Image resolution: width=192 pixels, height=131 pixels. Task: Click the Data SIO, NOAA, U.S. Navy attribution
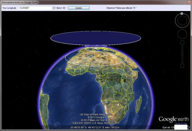coord(96,123)
